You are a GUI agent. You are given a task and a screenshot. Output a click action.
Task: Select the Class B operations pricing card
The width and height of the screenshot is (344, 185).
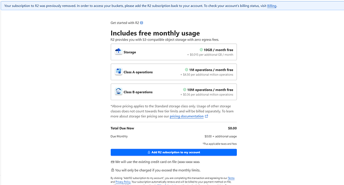tap(173, 92)
